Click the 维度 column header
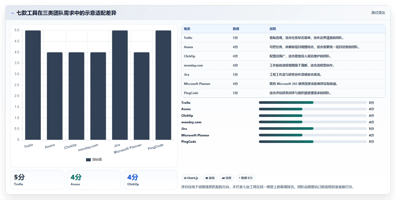The height and width of the screenshot is (200, 396). point(187,29)
